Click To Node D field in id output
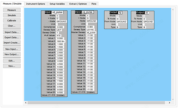This screenshot has height=108, width=179. tap(144, 19)
